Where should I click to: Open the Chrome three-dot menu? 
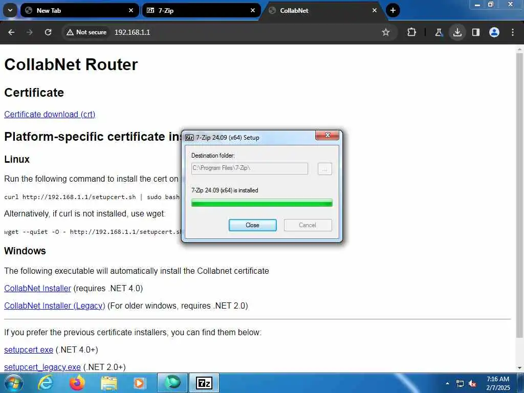513,32
